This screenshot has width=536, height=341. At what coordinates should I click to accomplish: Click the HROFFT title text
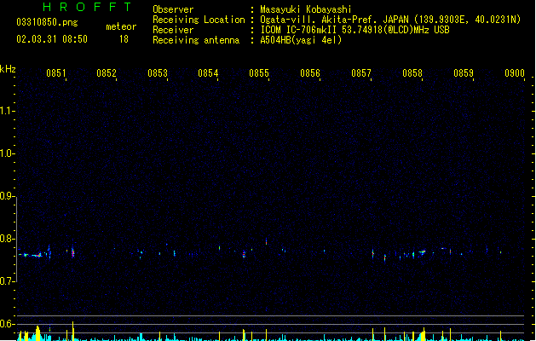[87, 7]
